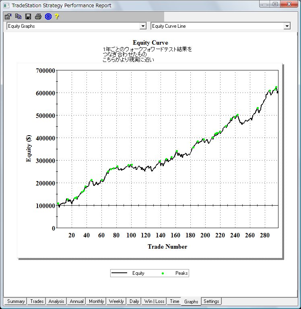Open help with yellow question mark
301x309 pixels.
(x=57, y=16)
